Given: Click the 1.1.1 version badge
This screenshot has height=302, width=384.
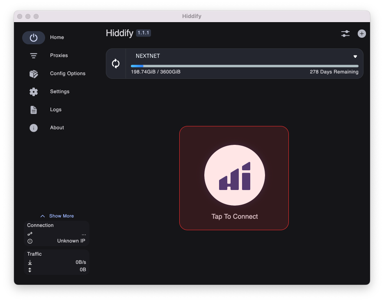Looking at the screenshot, I should pyautogui.click(x=144, y=33).
